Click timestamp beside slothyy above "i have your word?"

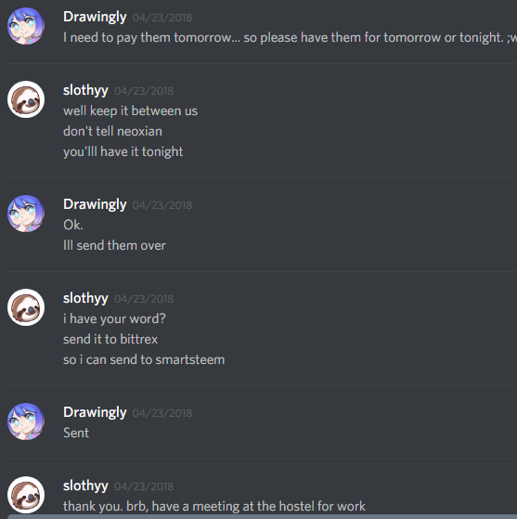144,299
